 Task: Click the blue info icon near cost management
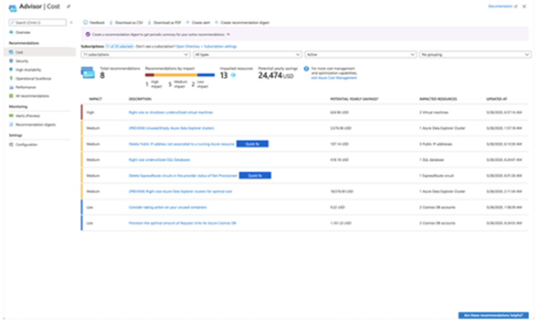tap(306, 68)
